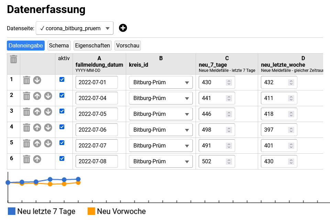This screenshot has width=330, height=220.
Task: Open the Datenseite dropdown corona_bitburg_pruem
Action: click(x=75, y=28)
